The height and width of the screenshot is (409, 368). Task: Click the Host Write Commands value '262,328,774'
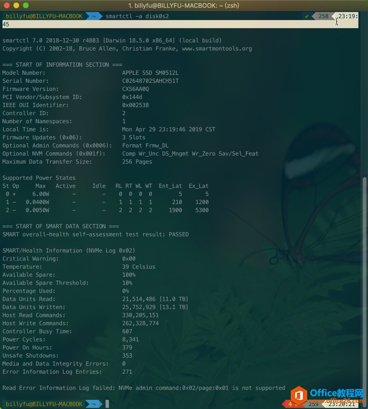coord(141,323)
